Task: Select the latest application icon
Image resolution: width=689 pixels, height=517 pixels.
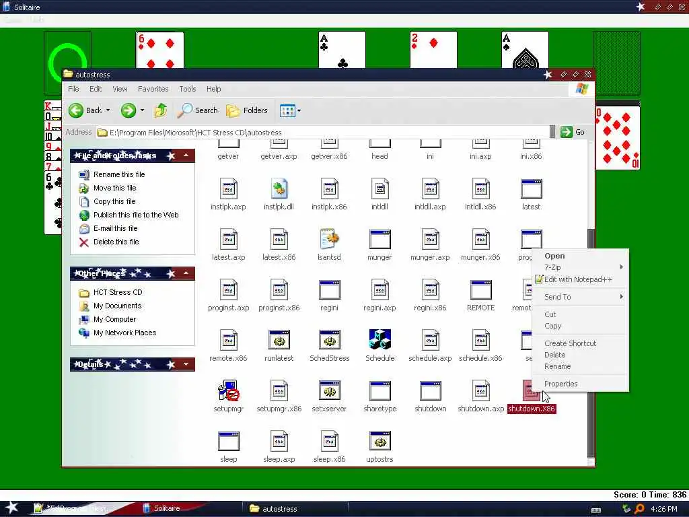Action: pyautogui.click(x=532, y=189)
